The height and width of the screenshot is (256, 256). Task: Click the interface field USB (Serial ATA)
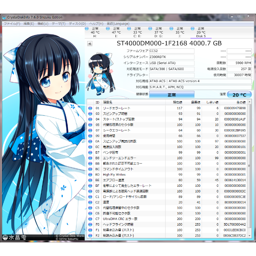click(172, 63)
